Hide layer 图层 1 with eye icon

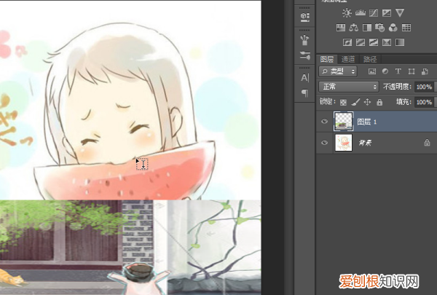325,122
